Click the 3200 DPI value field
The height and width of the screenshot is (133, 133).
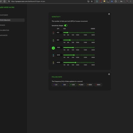pyautogui.click(x=59, y=55)
